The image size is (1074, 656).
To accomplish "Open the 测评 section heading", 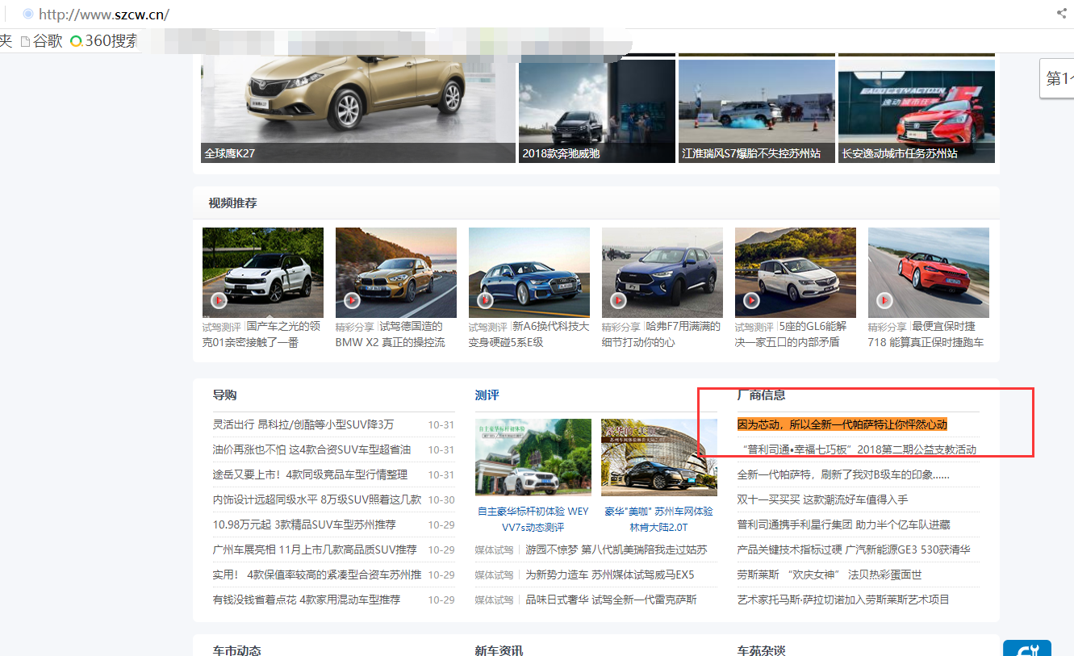I will (x=487, y=395).
